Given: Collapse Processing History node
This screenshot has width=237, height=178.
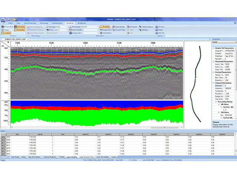Looking at the screenshot, I should (216, 102).
